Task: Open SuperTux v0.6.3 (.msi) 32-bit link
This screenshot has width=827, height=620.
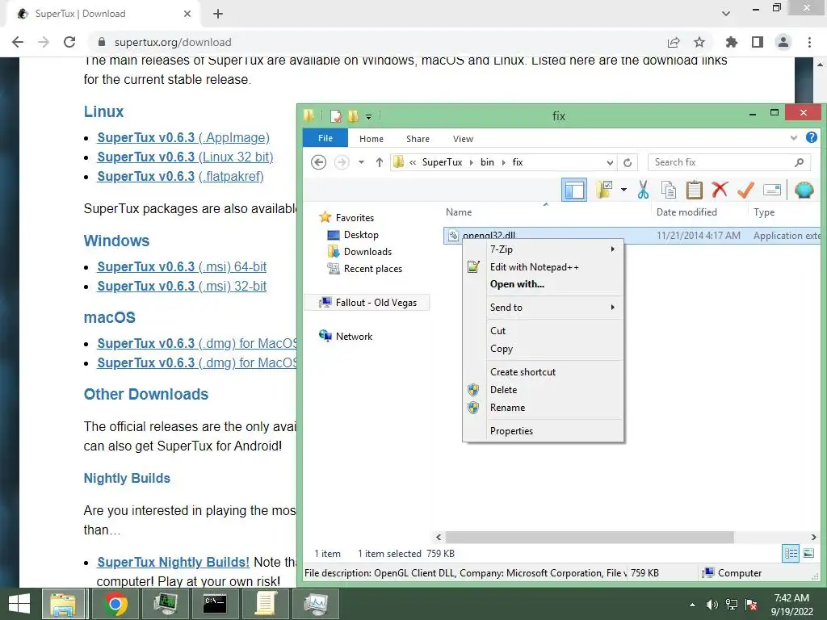Action: (x=182, y=287)
